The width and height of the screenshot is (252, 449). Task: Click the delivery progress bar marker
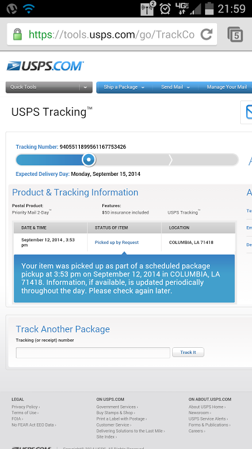pyautogui.click(x=88, y=159)
